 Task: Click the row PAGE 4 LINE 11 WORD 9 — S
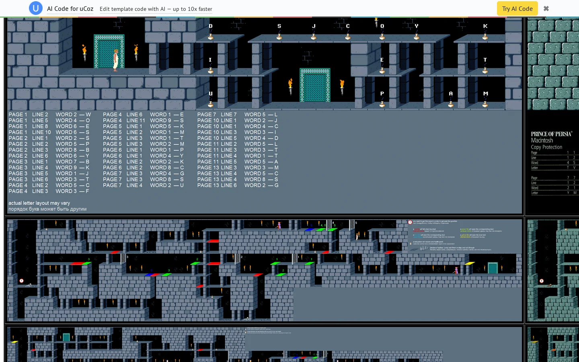coord(143,120)
